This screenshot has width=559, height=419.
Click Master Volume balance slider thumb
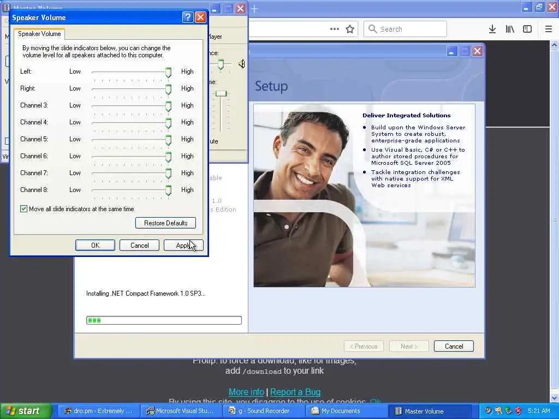(221, 64)
